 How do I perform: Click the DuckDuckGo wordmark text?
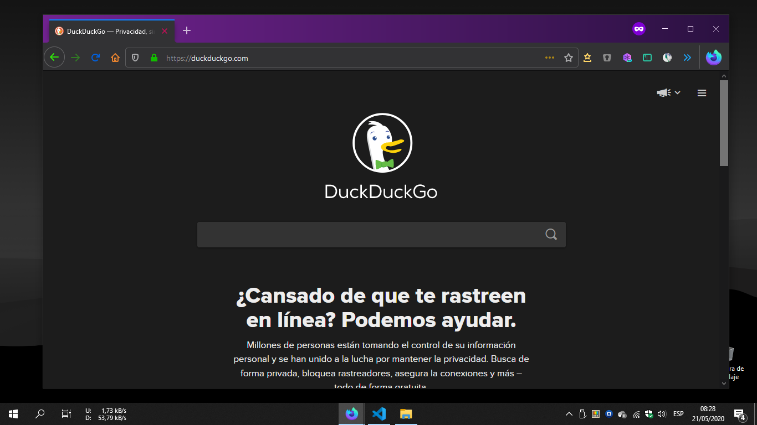tap(381, 191)
